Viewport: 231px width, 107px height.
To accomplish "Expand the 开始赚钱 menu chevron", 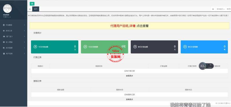I will point(25,25).
